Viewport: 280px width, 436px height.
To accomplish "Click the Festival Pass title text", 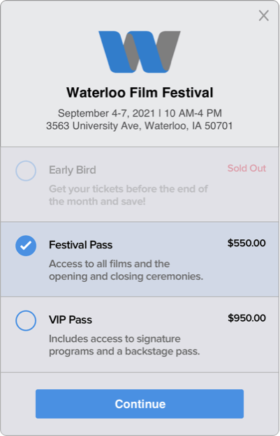I will point(81,245).
